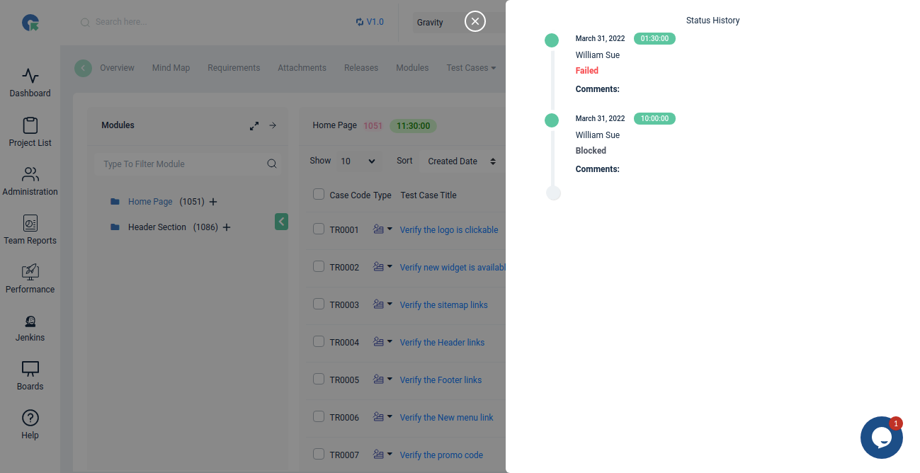920x473 pixels.
Task: Open the Releases tab
Action: (361, 68)
